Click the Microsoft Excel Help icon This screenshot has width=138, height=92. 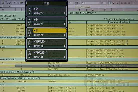pos(77,3)
